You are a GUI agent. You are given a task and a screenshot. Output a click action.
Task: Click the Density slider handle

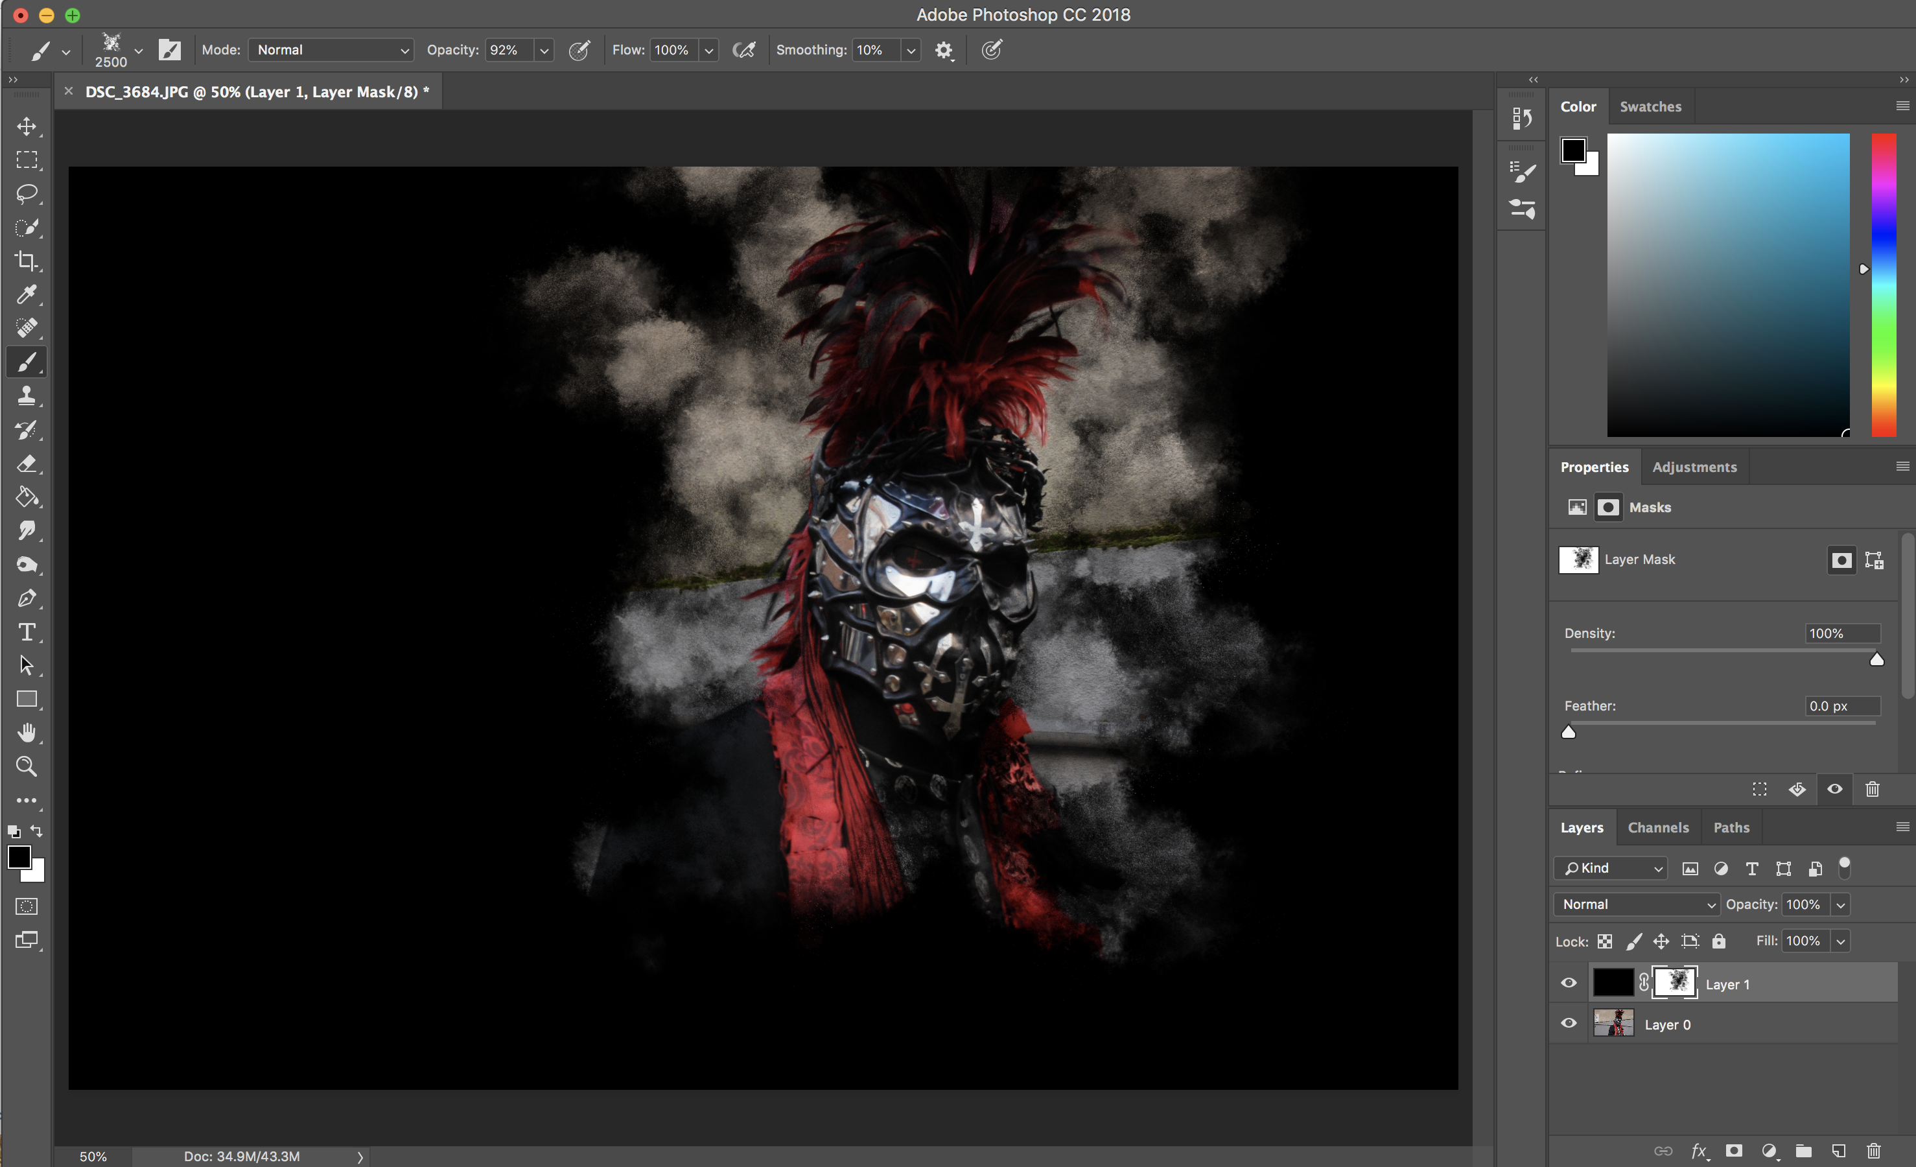(x=1876, y=660)
